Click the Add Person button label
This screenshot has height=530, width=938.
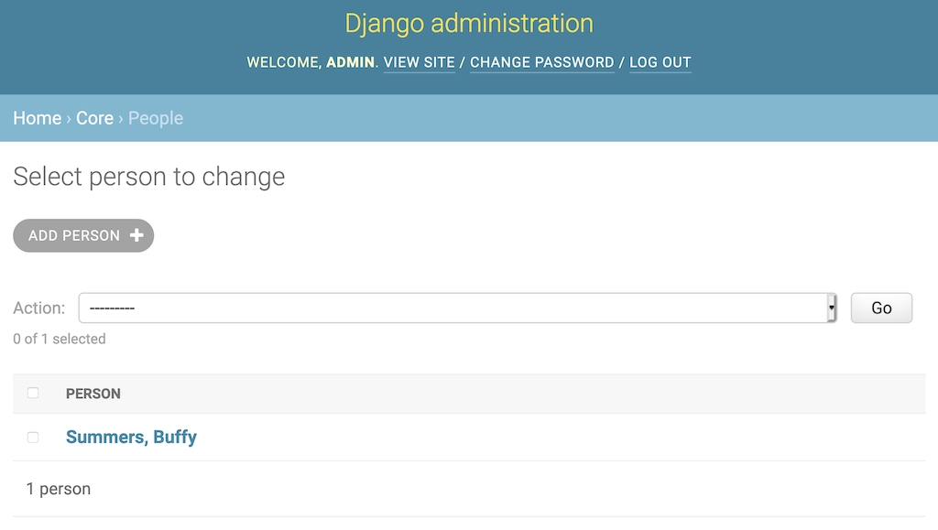click(x=74, y=235)
